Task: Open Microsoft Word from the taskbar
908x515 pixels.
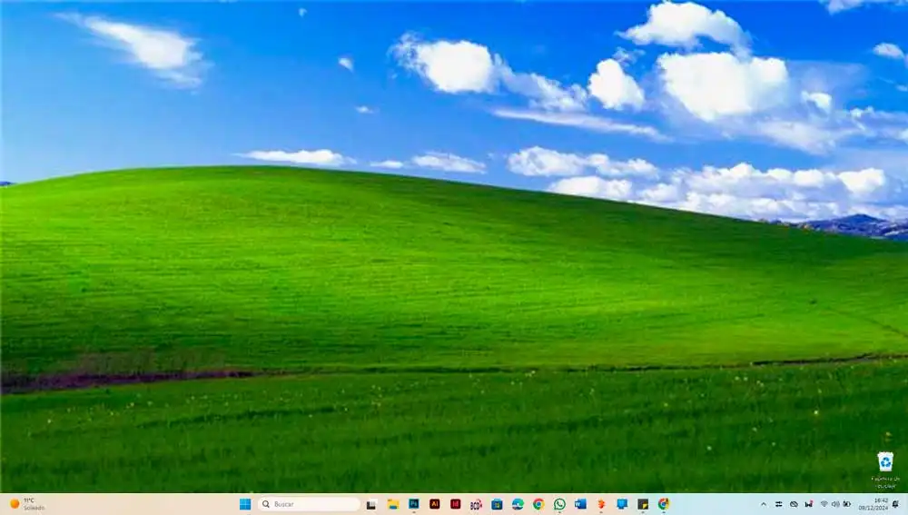Action: [580, 504]
